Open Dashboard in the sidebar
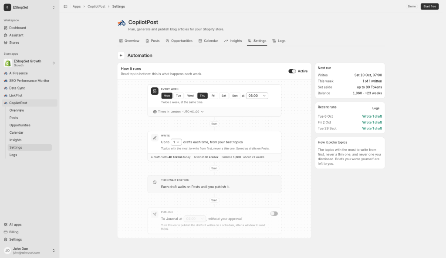This screenshot has height=258, width=446. [x=30, y=28]
